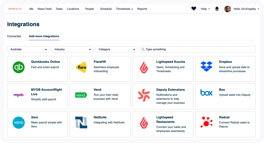Click the Lightspeed Restaurants flame logo

144,123
